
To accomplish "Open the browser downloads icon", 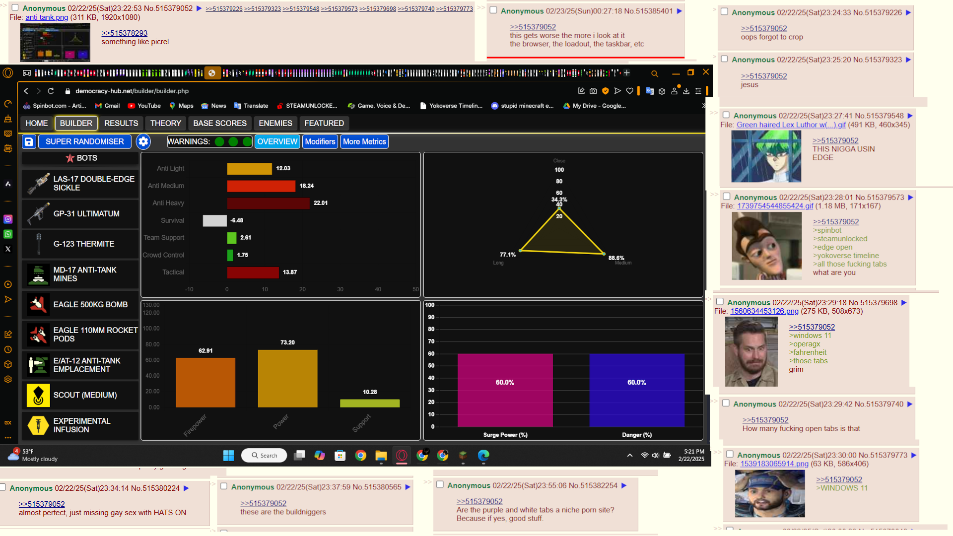I will (x=686, y=91).
